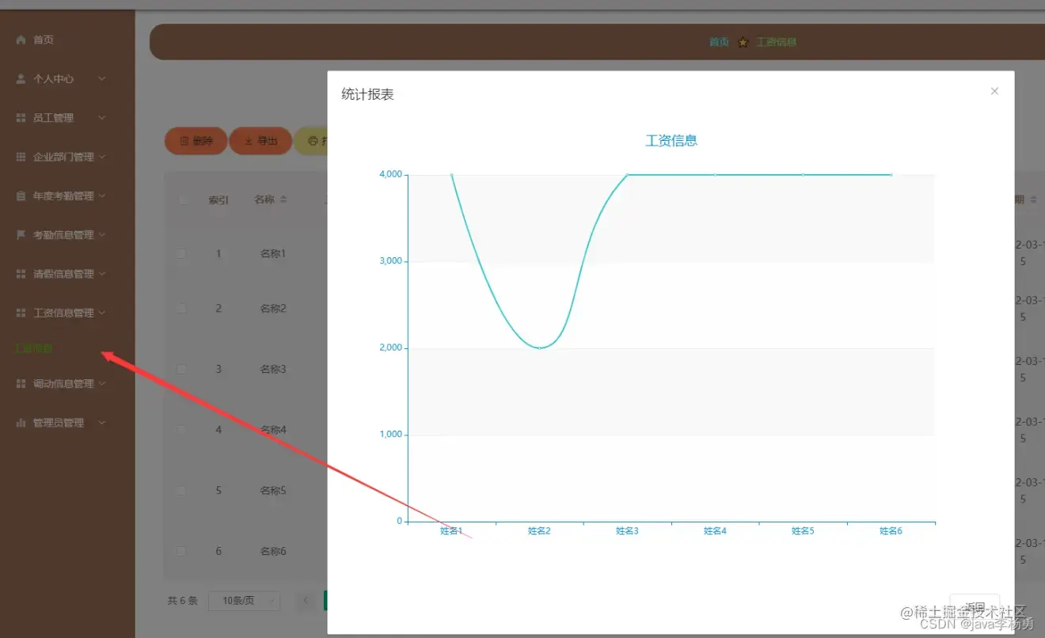Check the checkbox for row 名称2
Image resolution: width=1045 pixels, height=638 pixels.
(181, 308)
